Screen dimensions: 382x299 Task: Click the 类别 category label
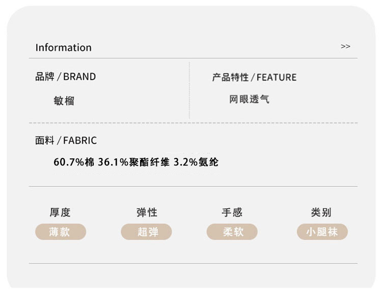321,212
